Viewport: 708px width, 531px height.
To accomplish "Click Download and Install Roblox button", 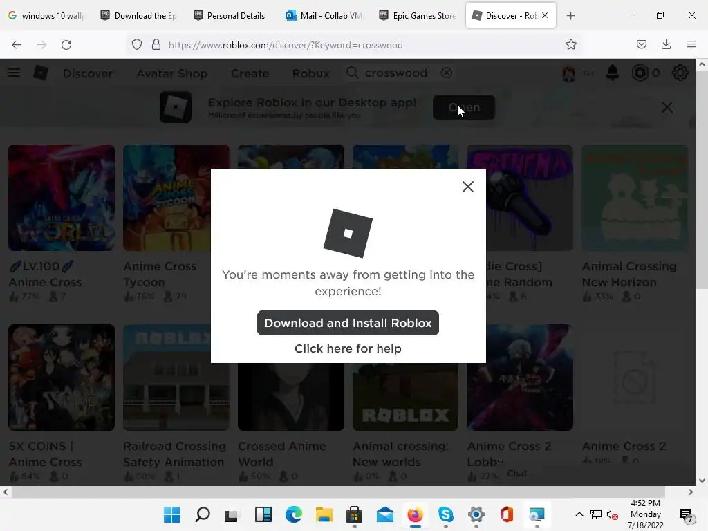I will (x=348, y=323).
